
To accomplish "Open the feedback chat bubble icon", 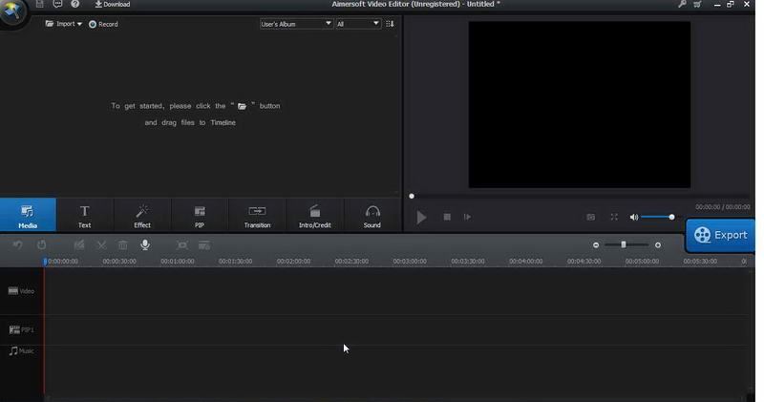I will click(57, 4).
